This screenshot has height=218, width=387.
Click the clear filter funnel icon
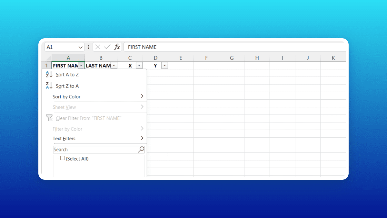49,118
